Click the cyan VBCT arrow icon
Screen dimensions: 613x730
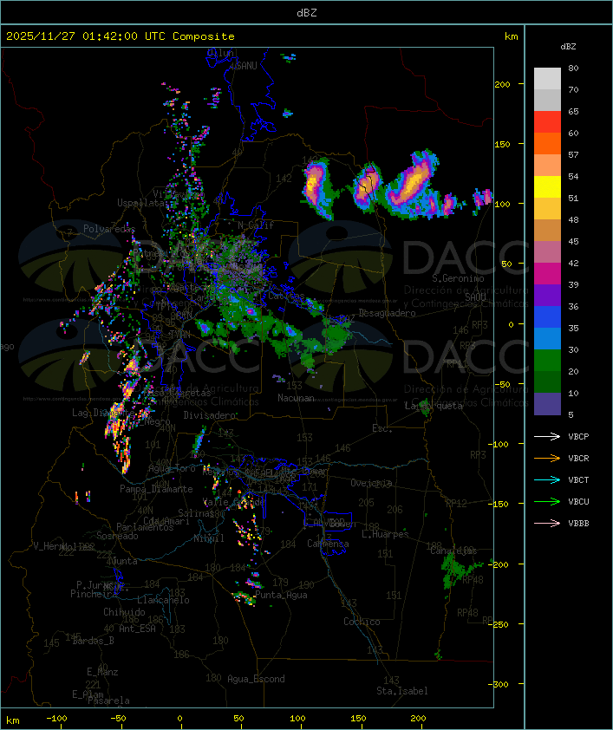(x=547, y=479)
